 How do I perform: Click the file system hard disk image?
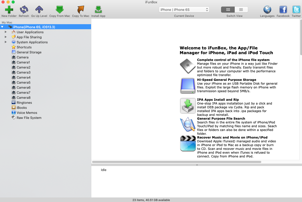coord(188,66)
